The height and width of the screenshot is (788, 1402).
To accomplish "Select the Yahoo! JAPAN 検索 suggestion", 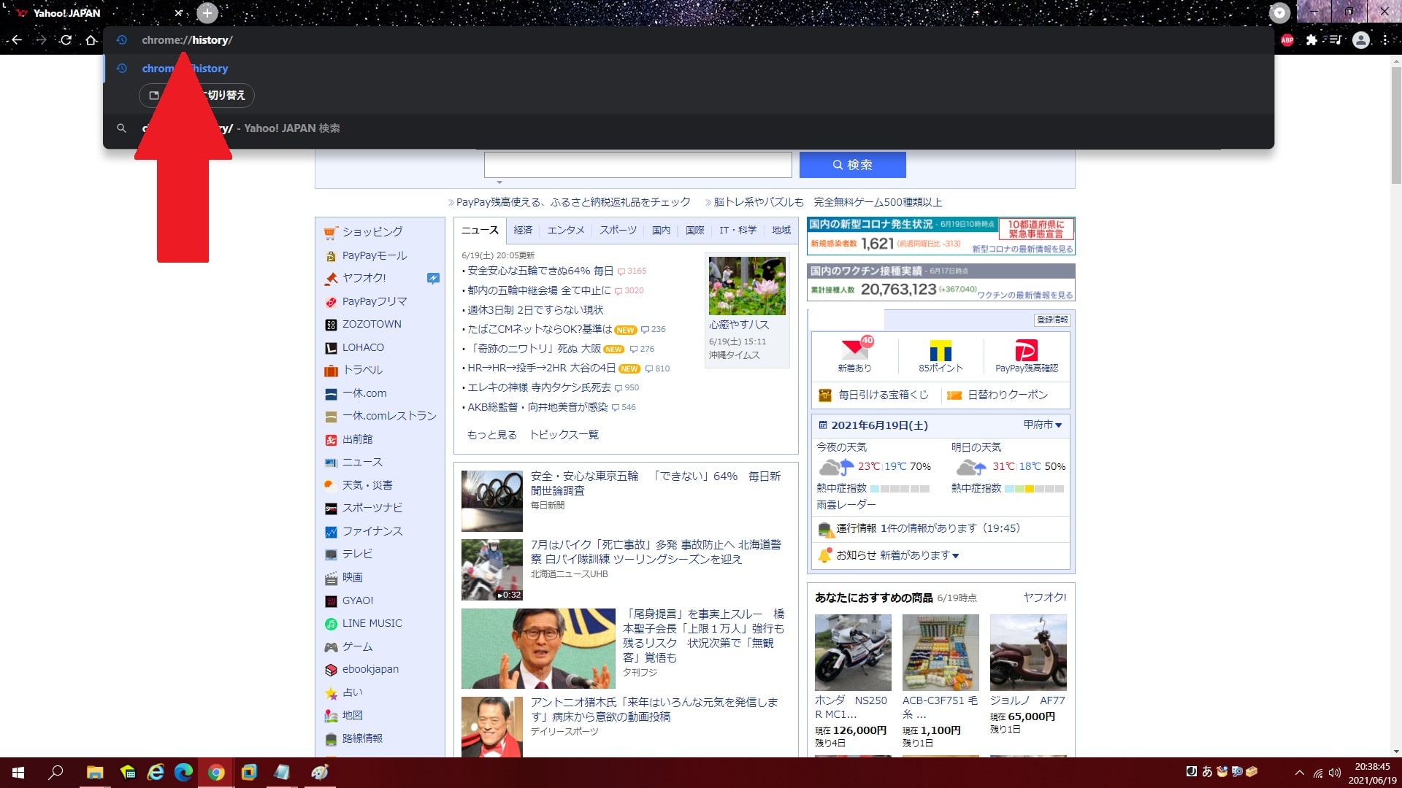I will tap(689, 128).
